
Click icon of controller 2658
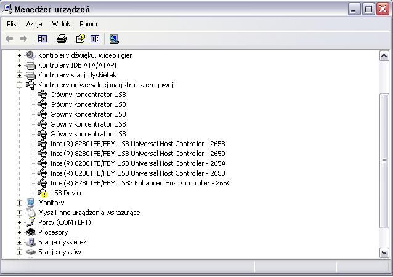click(43, 144)
